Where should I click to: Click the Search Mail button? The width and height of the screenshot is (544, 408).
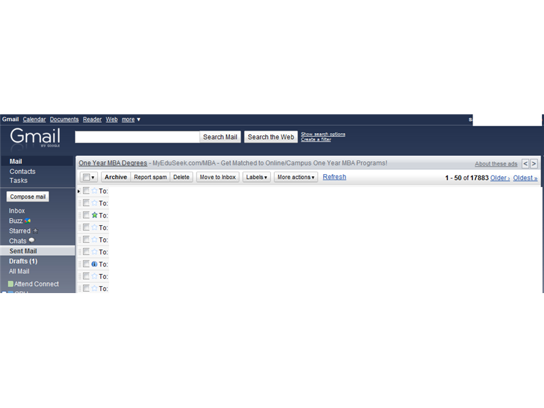[x=220, y=137]
